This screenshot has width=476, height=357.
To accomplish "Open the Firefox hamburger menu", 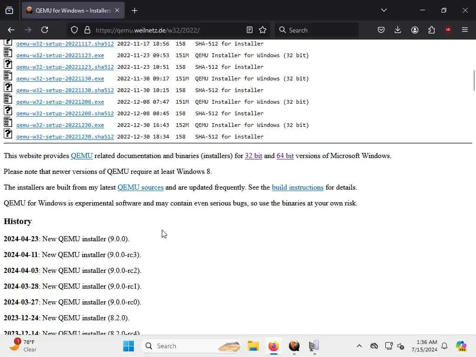I will [x=465, y=30].
